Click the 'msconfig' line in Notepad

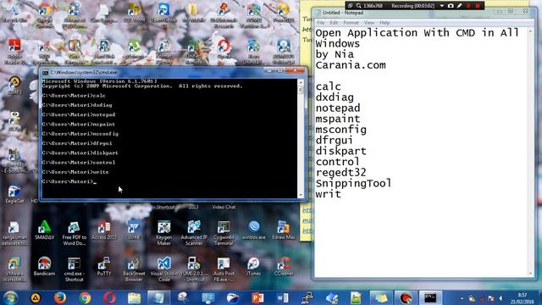[340, 130]
